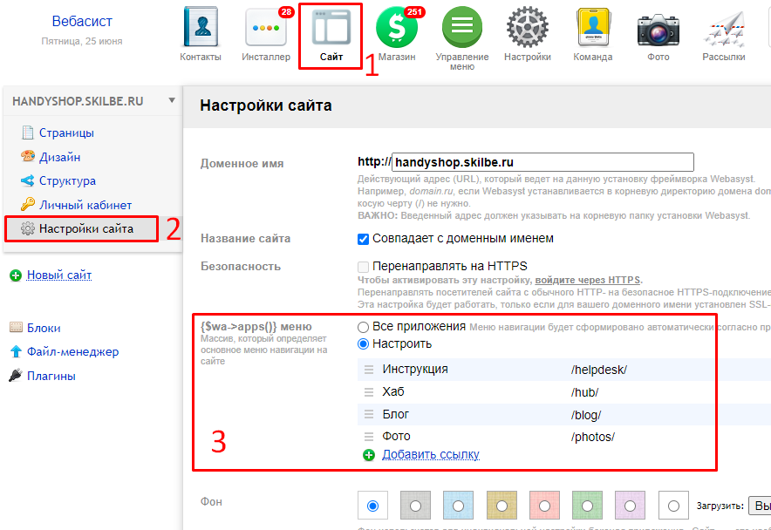Choose the light blue background swatch

(458, 506)
